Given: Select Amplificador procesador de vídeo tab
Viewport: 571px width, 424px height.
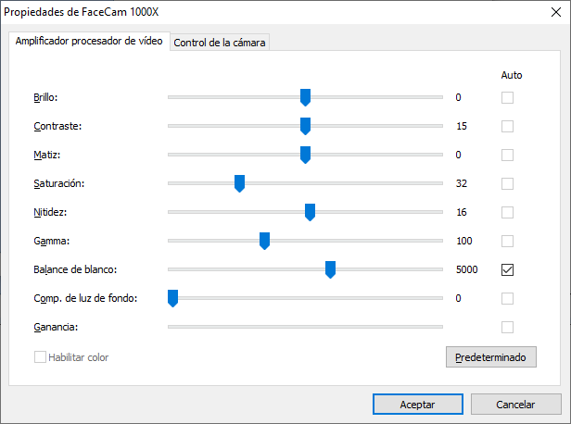Looking at the screenshot, I should (89, 42).
